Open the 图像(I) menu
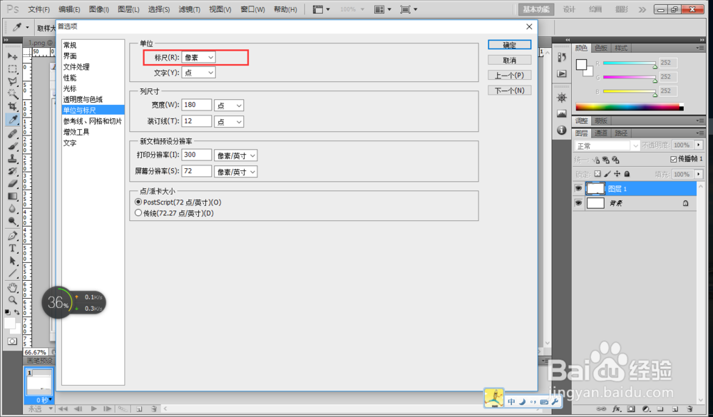The width and height of the screenshot is (713, 417). 98,9
